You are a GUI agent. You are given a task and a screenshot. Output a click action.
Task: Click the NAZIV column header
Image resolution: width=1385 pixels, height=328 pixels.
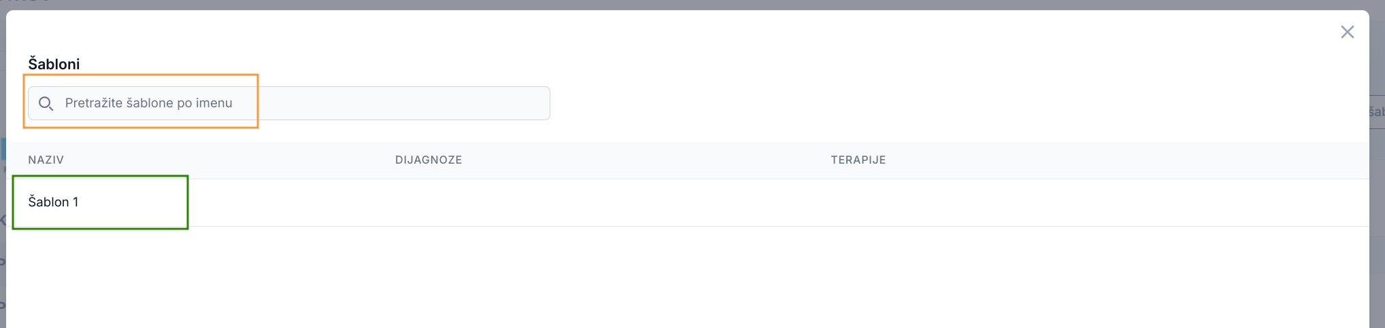(x=46, y=160)
